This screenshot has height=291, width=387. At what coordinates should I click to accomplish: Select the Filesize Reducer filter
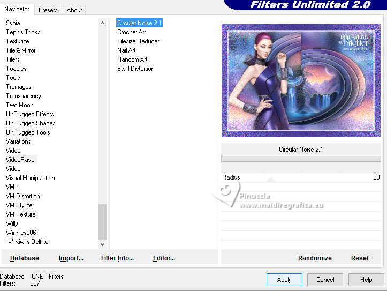138,41
